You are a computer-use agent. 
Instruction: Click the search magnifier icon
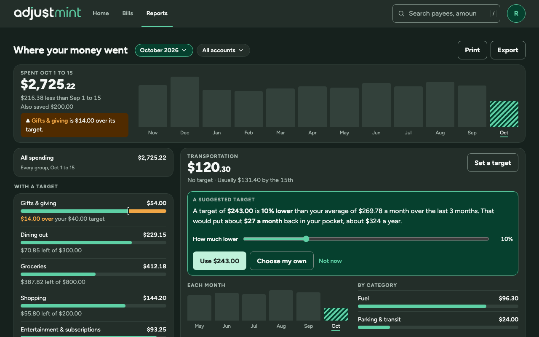tap(401, 13)
